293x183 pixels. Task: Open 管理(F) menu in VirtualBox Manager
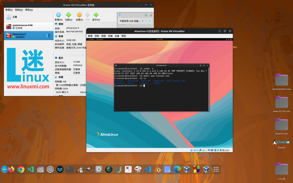pos(9,10)
